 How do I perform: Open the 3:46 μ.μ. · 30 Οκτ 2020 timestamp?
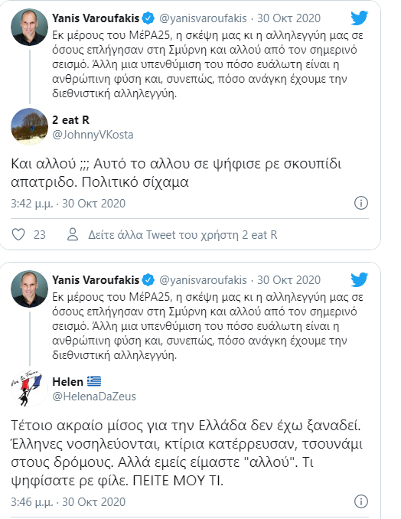pos(68,502)
